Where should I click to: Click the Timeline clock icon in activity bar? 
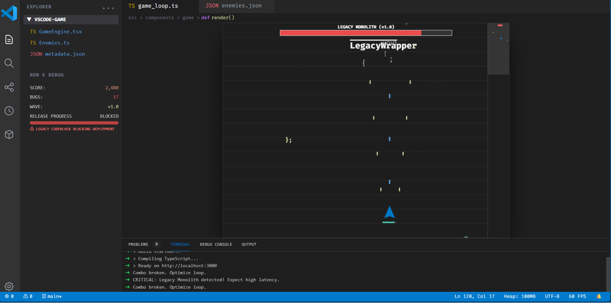[x=9, y=111]
